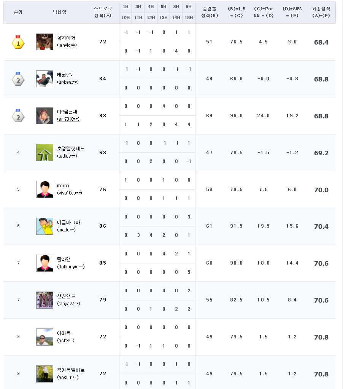Open the underlined nickname link 아!!금난새
The width and height of the screenshot is (343, 389).
pyautogui.click(x=67, y=112)
